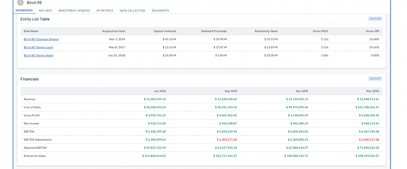This screenshot has height=169, width=407.
Task: Select the Mar 2020 financials column header
Action: tap(373, 91)
